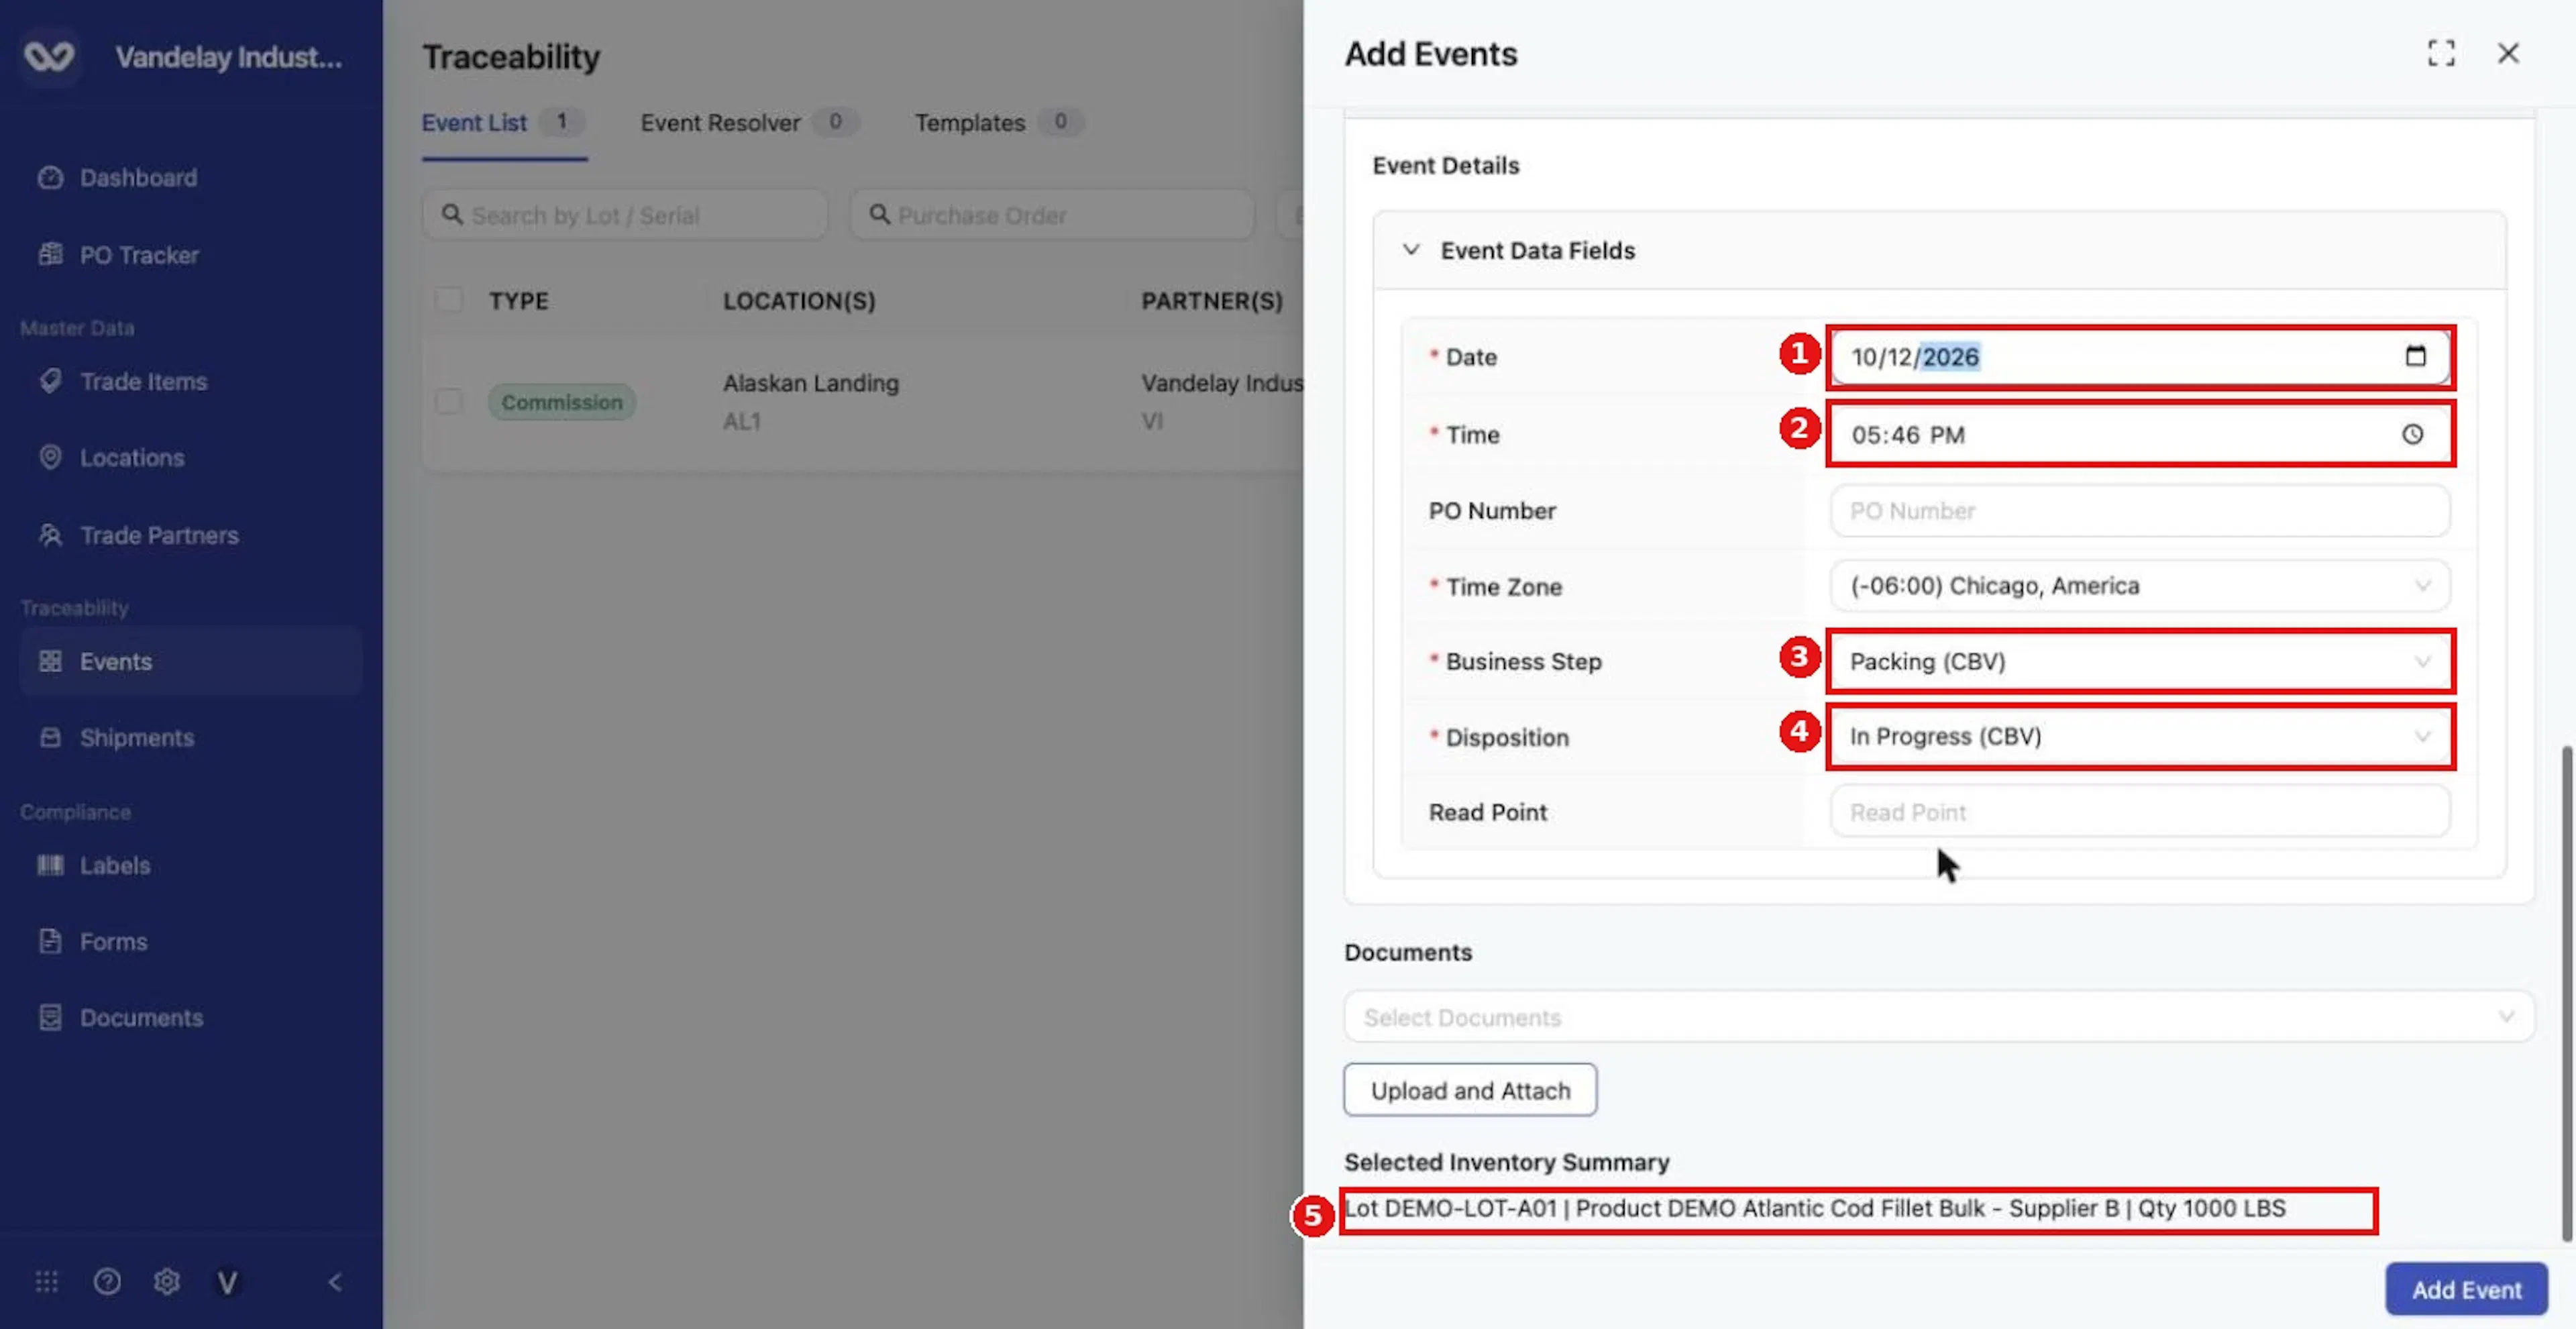Click the Date field showing 10/12/2026
Viewport: 2576px width, 1329px height.
click(x=2140, y=357)
